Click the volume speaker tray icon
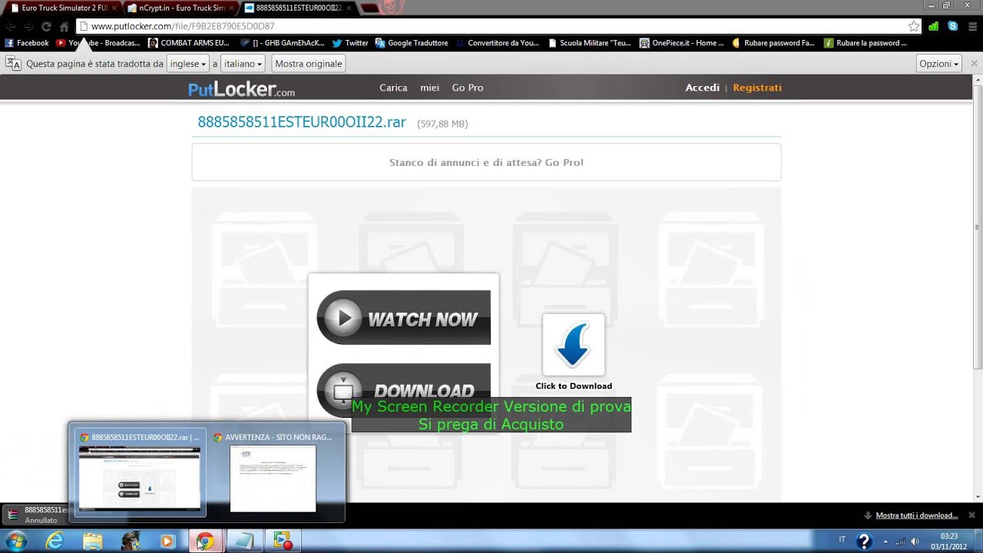 click(915, 541)
